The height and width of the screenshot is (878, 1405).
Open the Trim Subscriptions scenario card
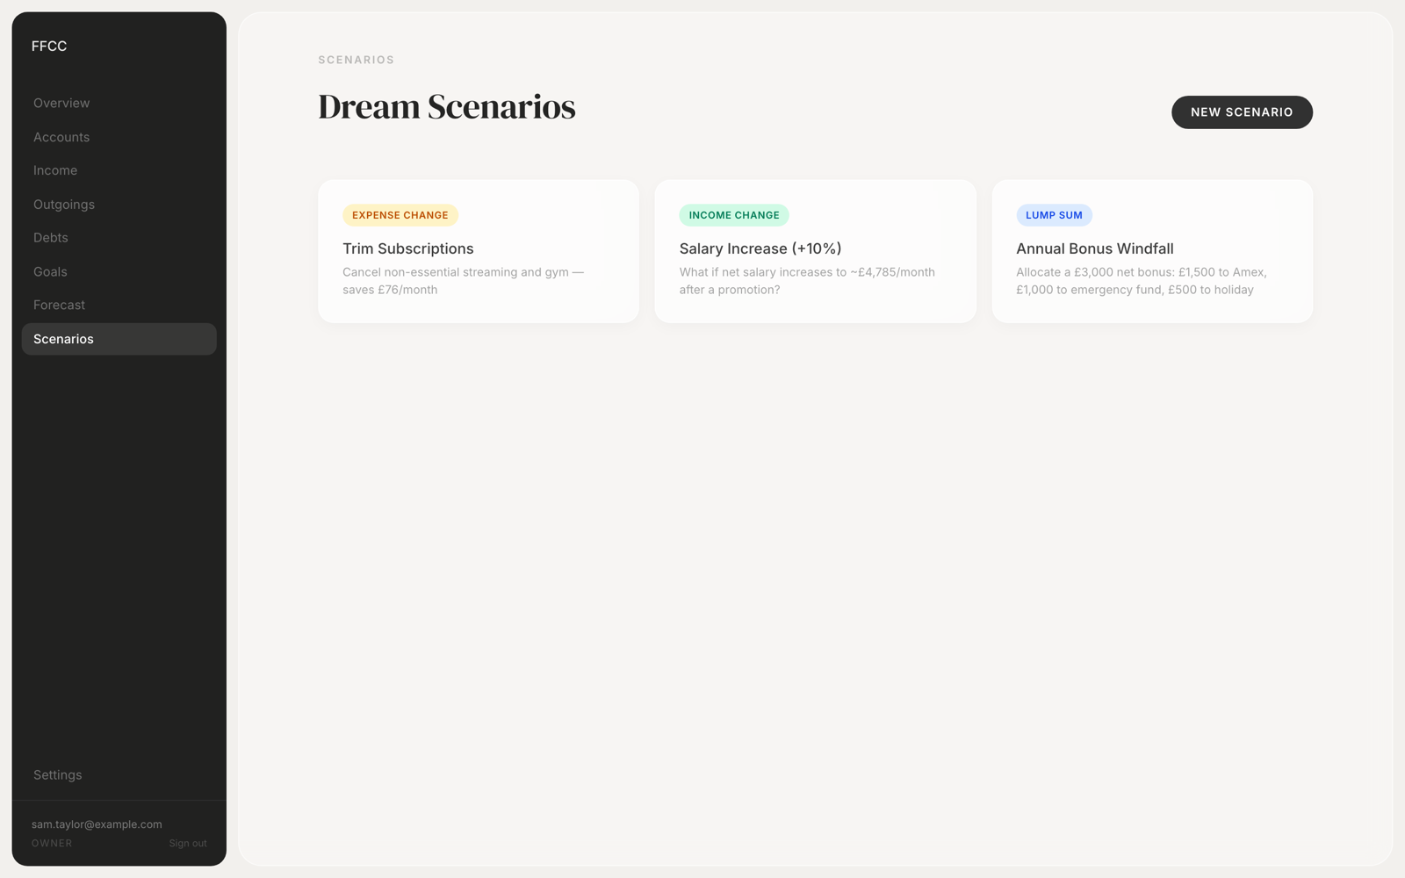(479, 251)
